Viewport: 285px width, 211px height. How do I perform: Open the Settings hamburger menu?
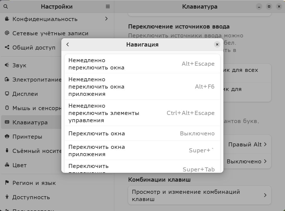(x=108, y=6)
